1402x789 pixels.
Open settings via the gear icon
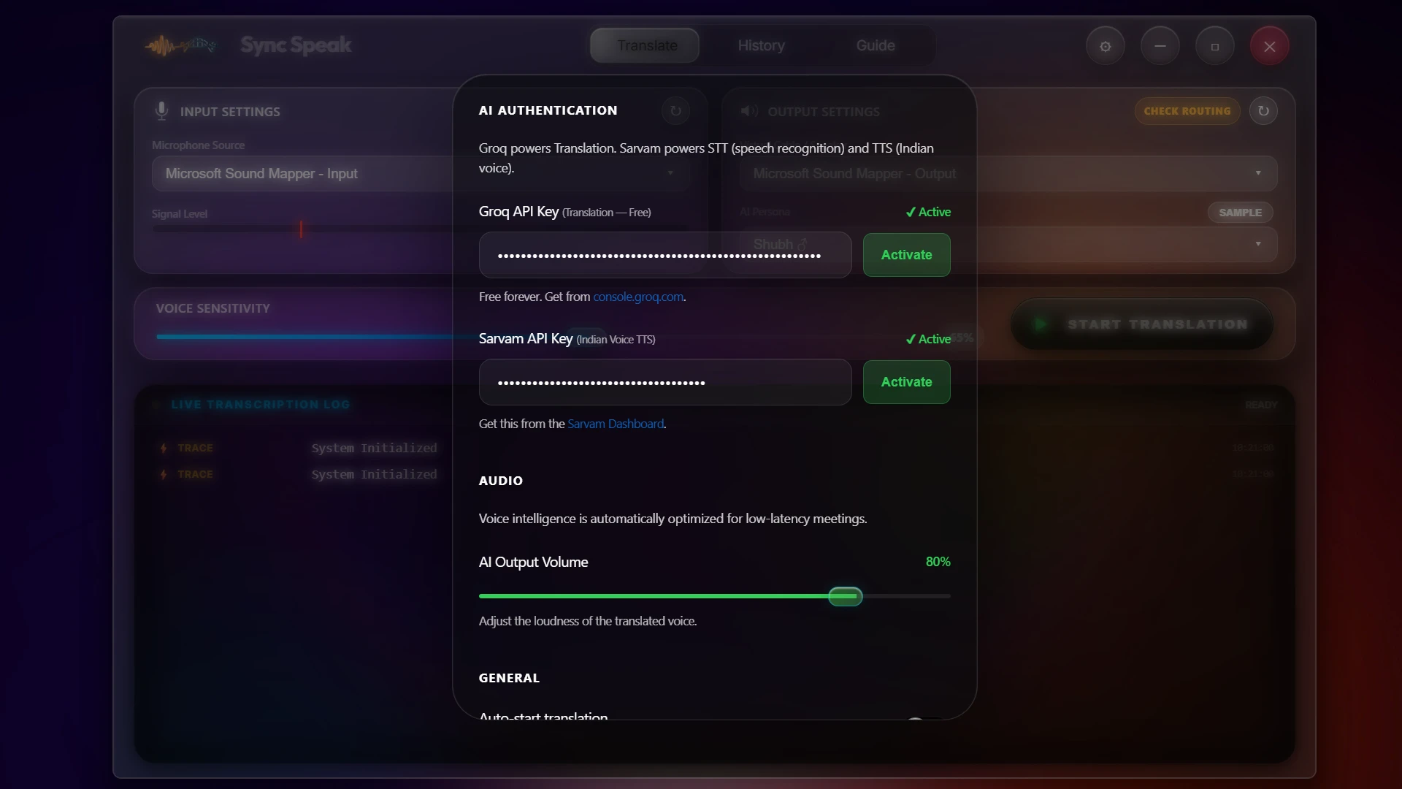[x=1106, y=46]
